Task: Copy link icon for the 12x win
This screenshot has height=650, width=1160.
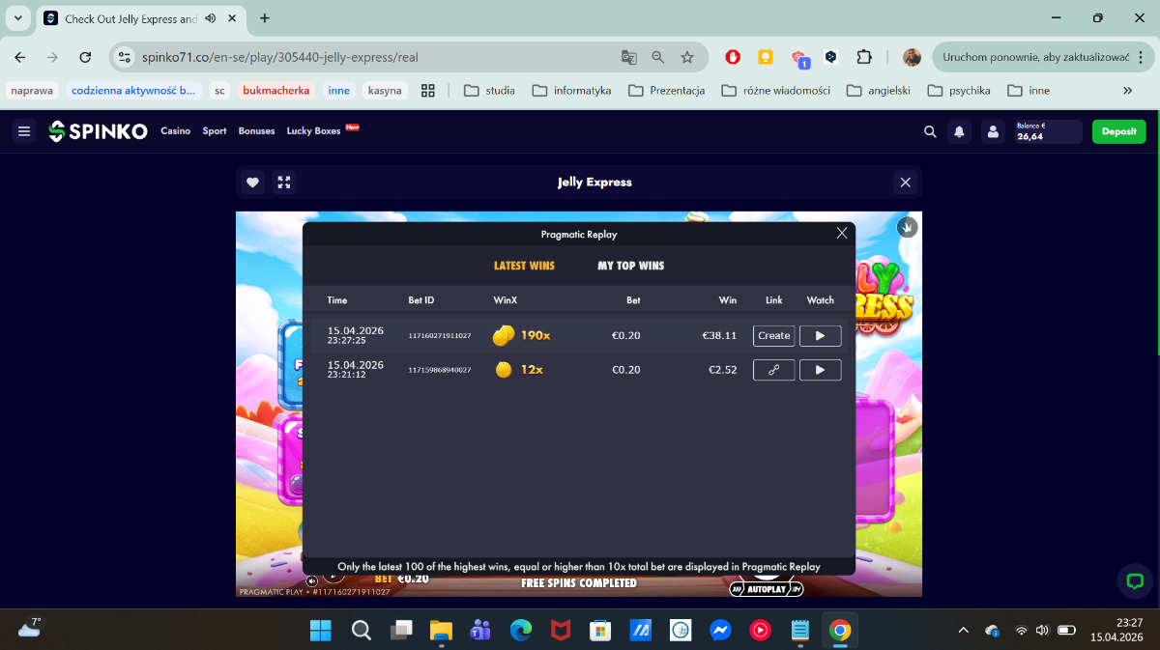Action: click(773, 370)
